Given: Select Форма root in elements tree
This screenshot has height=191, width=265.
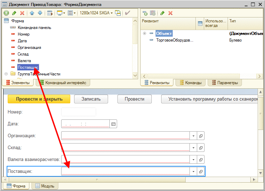Looking at the screenshot, I should (x=17, y=21).
